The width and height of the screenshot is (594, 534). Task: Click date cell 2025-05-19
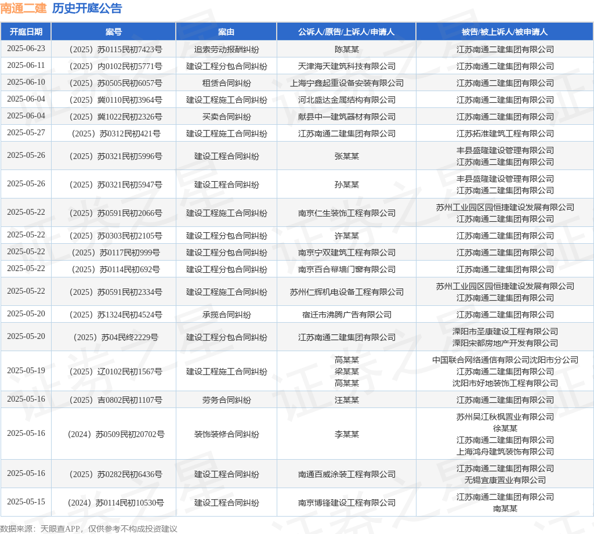[x=26, y=371]
